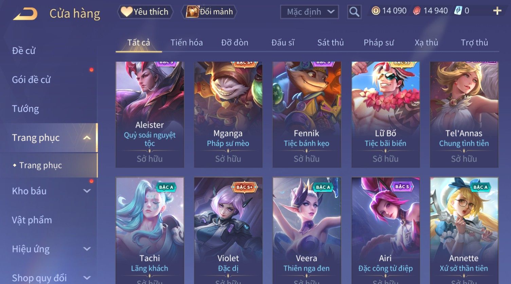The image size is (511, 284).
Task: Open Đổi mảnh chest exchange
Action: point(209,12)
